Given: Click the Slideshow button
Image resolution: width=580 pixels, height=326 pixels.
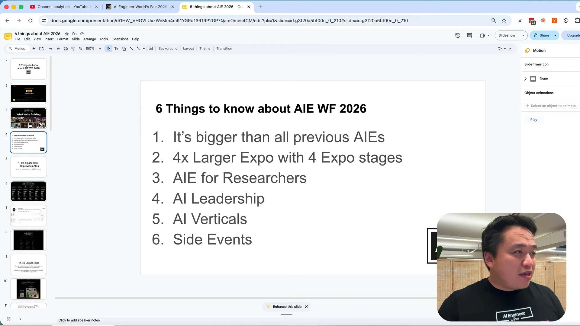Looking at the screenshot, I should pos(507,35).
